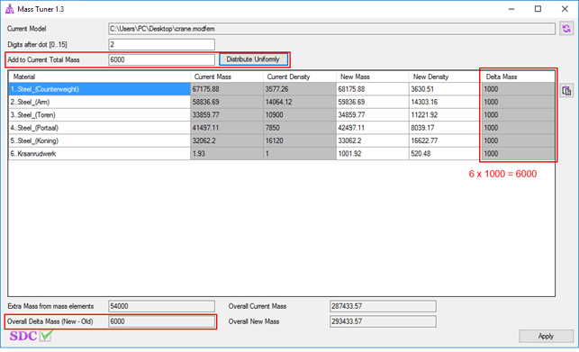Screen dimensions: 579x352
Task: Click the Digits after dot input field
Action: coord(161,44)
